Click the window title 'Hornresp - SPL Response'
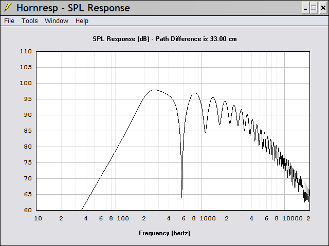Image resolution: width=329 pixels, height=246 pixels. click(x=73, y=8)
